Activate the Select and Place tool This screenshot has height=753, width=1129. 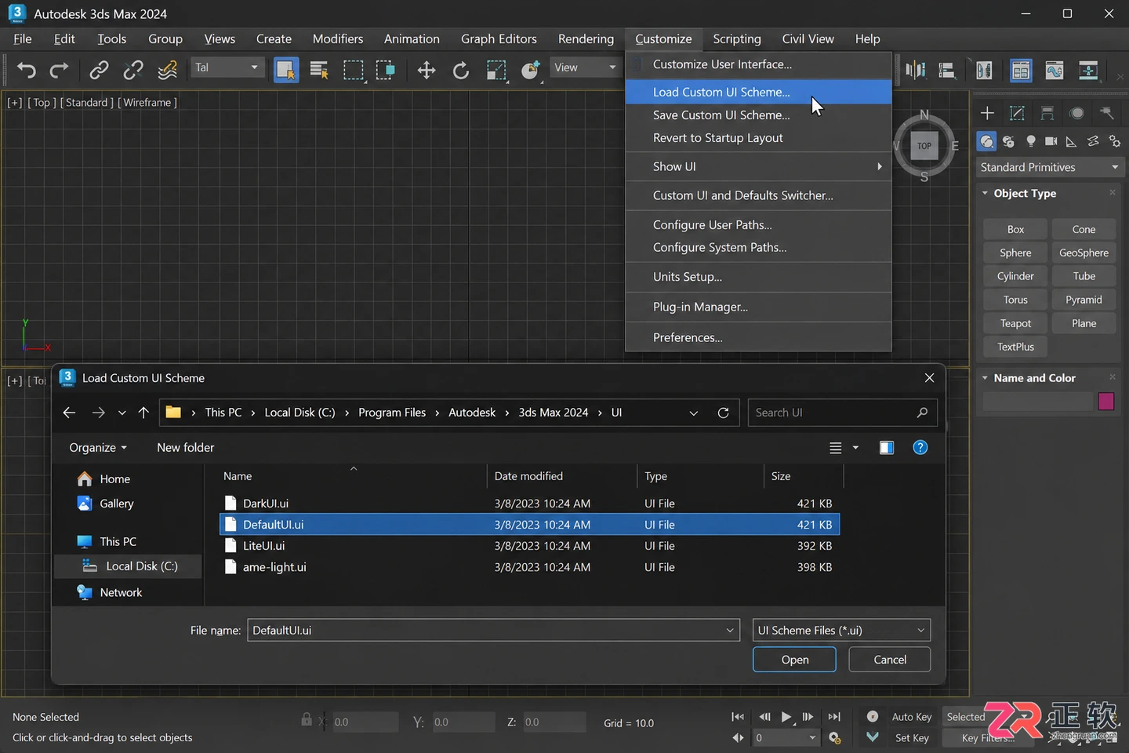pos(531,70)
